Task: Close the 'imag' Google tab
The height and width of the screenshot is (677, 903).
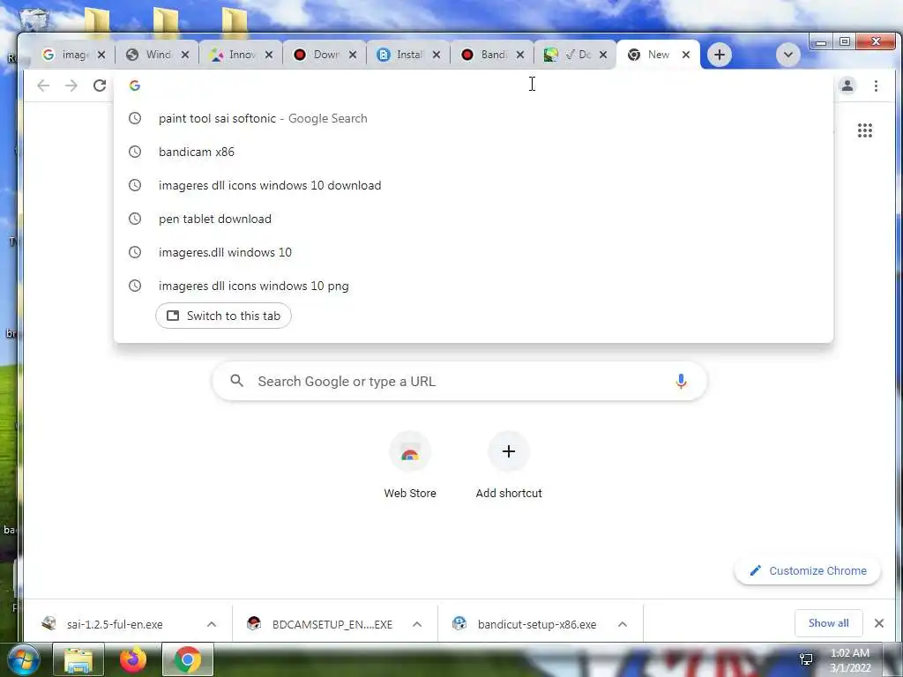Action: pos(101,55)
